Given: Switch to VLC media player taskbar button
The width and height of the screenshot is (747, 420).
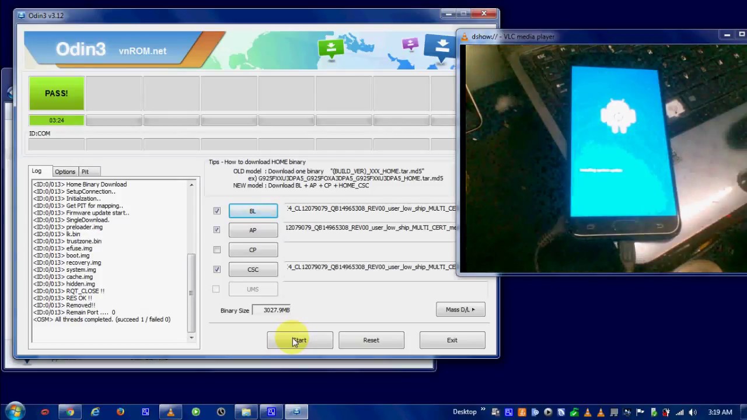Looking at the screenshot, I should click(x=170, y=412).
